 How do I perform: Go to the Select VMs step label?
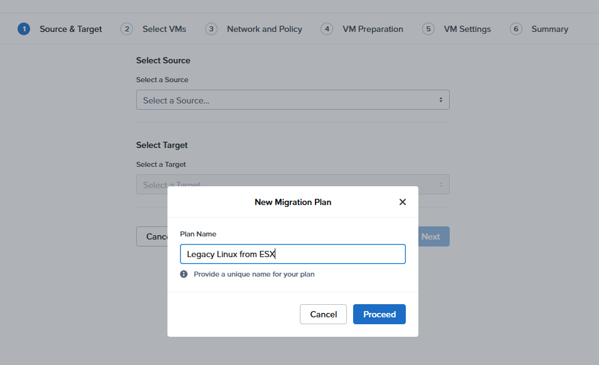click(x=164, y=29)
